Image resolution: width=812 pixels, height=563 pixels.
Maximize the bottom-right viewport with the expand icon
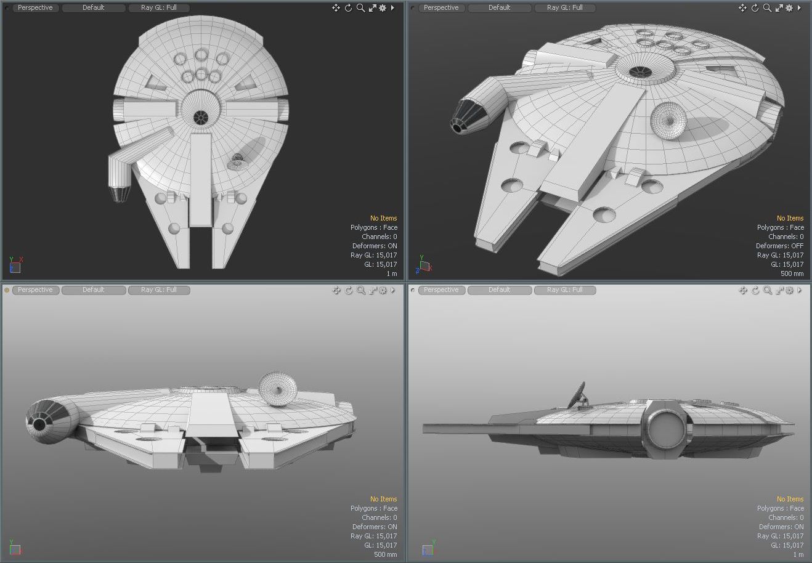coord(779,290)
